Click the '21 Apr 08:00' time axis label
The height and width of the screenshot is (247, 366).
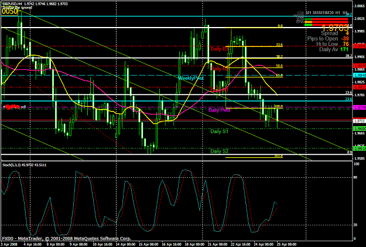(217, 245)
